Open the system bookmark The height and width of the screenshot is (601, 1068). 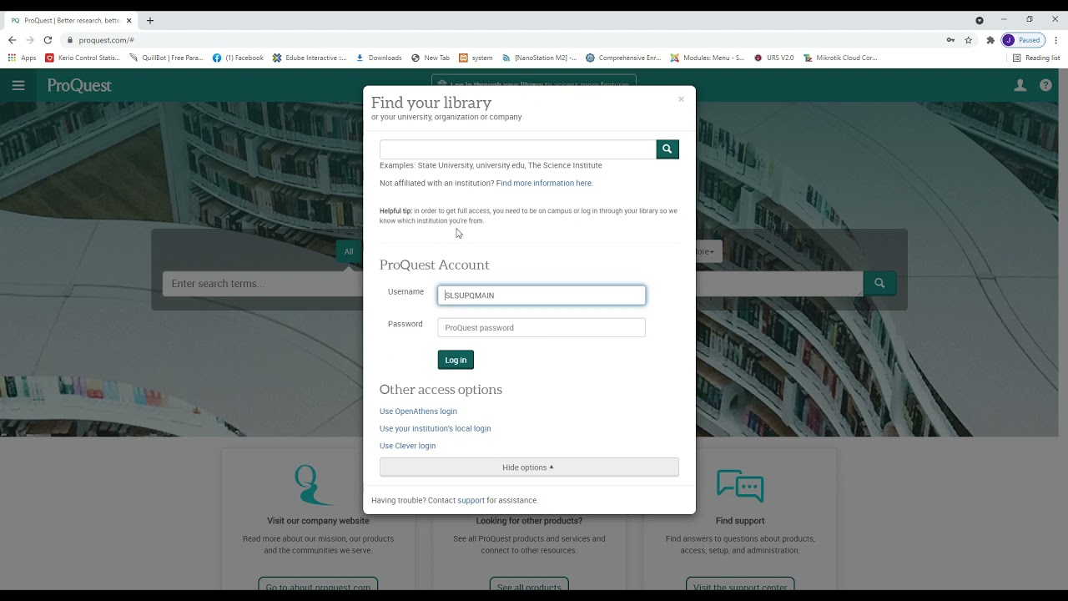tap(476, 58)
